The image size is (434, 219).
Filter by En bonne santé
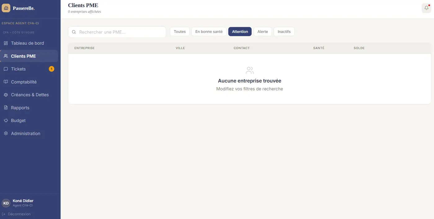[x=209, y=32]
